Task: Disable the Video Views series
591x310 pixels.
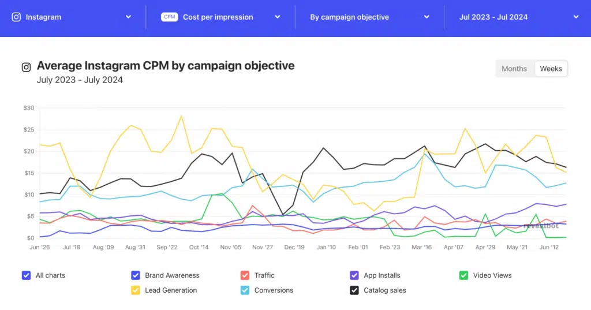Action: pos(463,275)
